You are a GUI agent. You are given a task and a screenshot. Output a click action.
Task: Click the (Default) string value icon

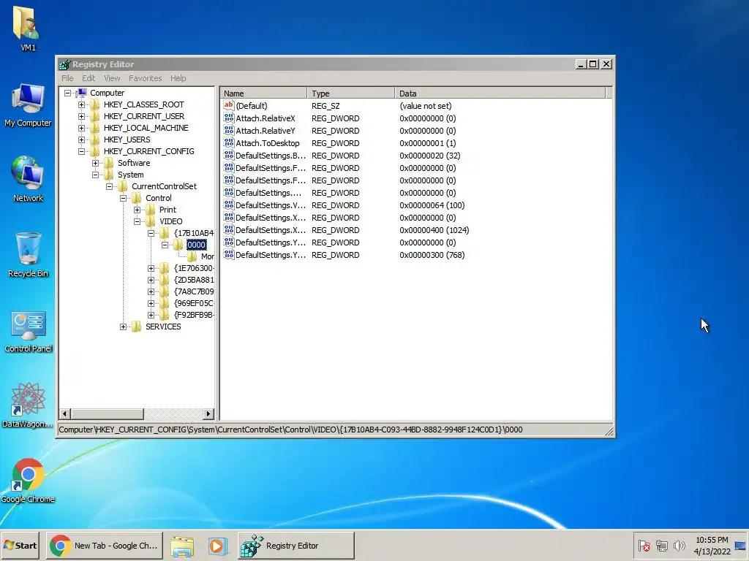228,105
